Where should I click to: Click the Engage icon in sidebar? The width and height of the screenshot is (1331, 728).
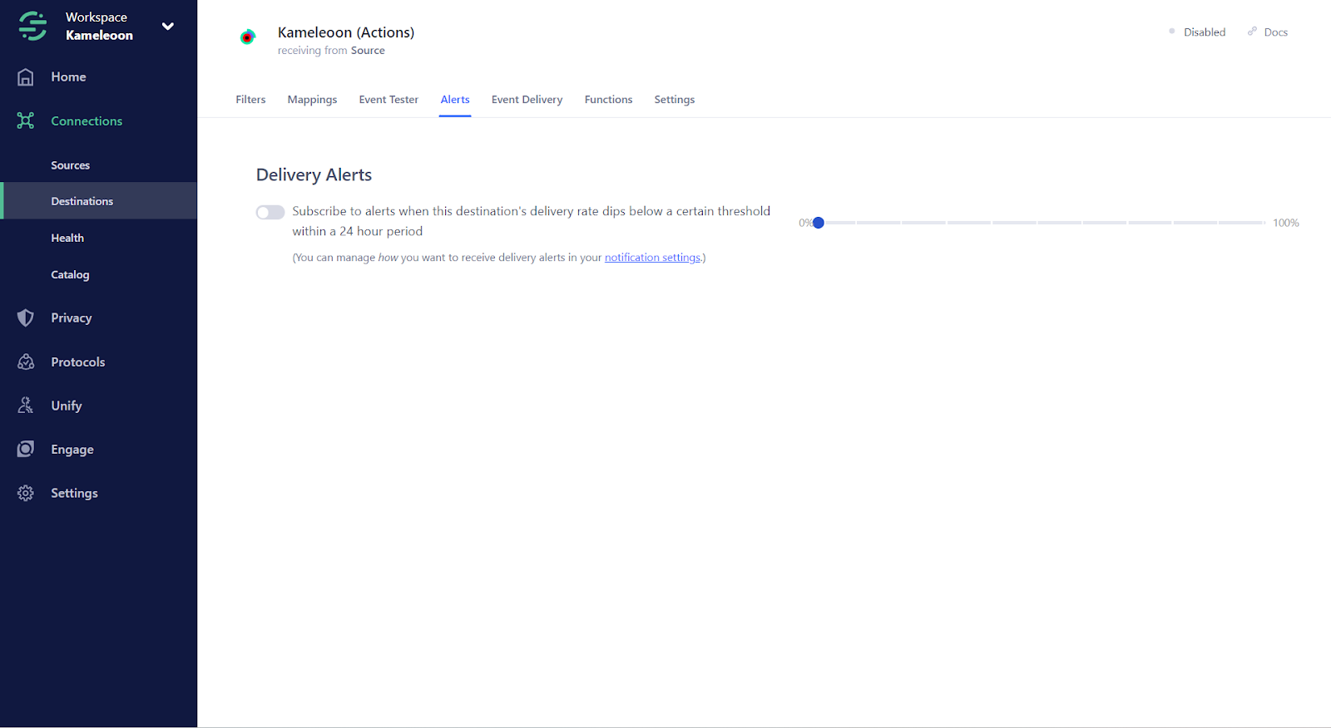[26, 449]
